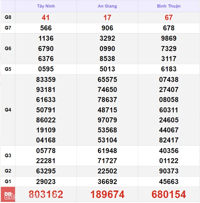Click the Tây Ninh special prize 803162

tap(46, 194)
